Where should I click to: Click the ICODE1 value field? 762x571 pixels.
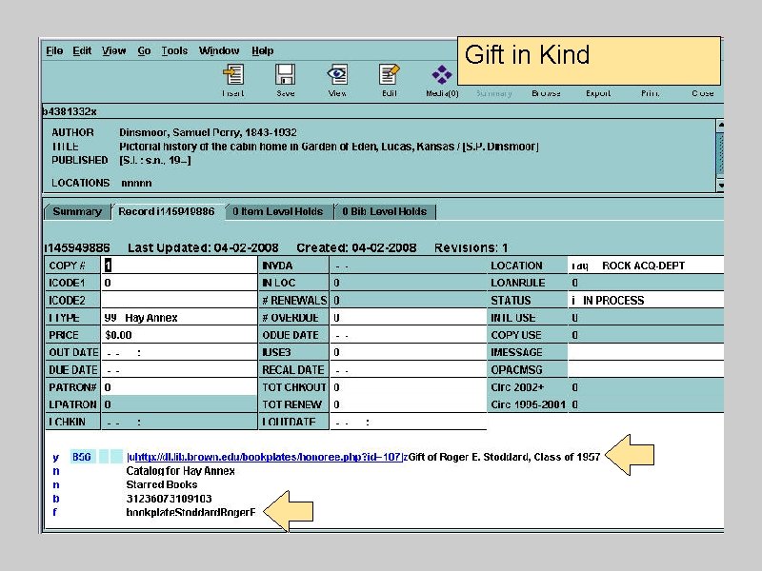pos(179,283)
